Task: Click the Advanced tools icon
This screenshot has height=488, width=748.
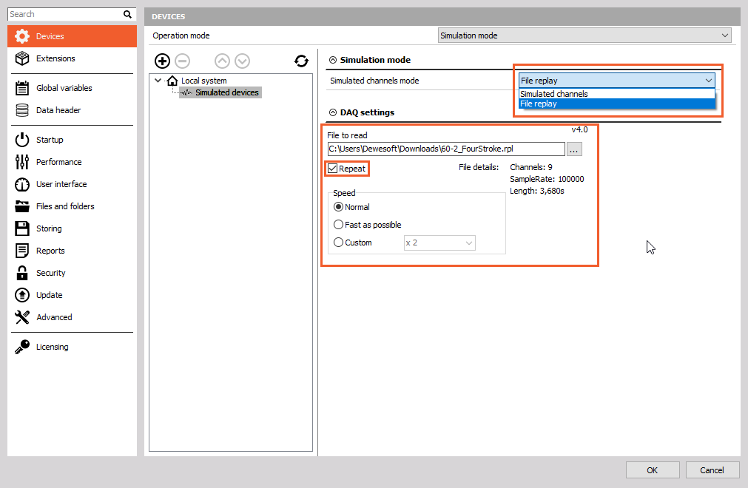Action: pos(22,317)
